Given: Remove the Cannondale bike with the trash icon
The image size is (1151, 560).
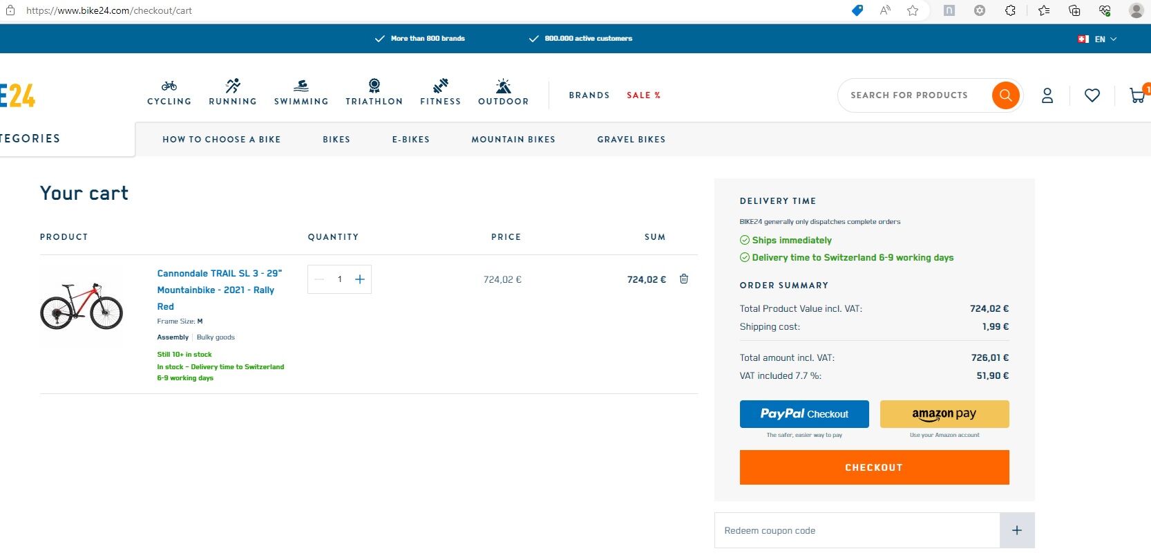Looking at the screenshot, I should (x=684, y=279).
